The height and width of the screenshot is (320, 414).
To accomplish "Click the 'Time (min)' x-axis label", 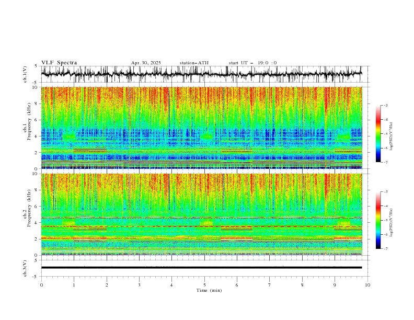I will click(209, 290).
